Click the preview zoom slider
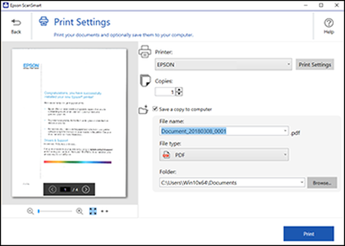345x246 pixels. (x=55, y=211)
